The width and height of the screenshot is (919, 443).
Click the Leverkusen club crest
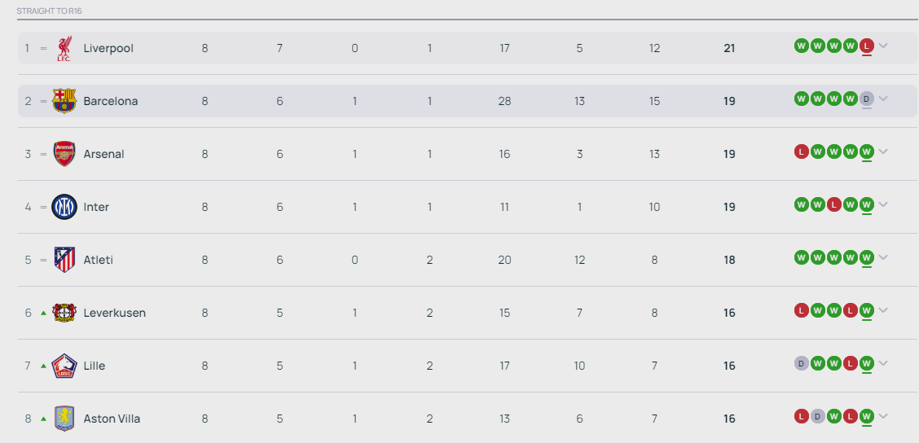click(x=64, y=313)
